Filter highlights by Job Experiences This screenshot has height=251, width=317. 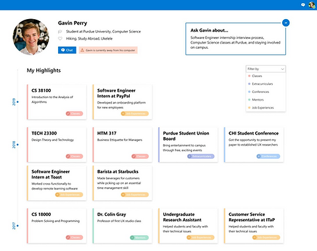click(266, 107)
